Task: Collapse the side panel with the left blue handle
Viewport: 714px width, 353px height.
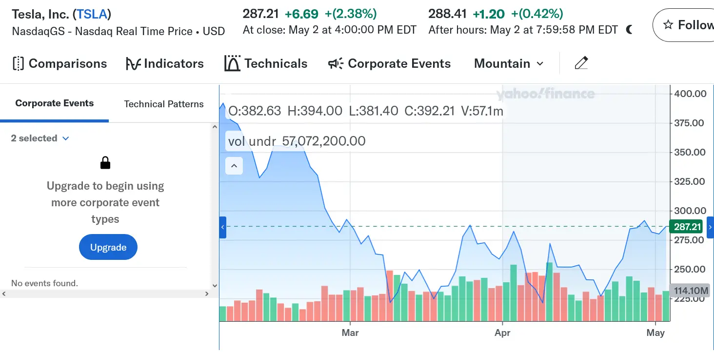Action: point(223,227)
